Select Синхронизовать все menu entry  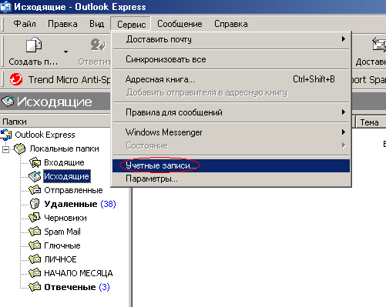pyautogui.click(x=231, y=59)
